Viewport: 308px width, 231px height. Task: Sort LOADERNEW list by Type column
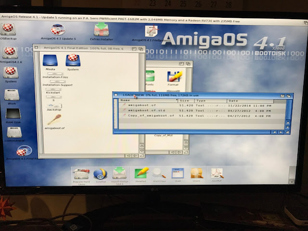[211, 101]
